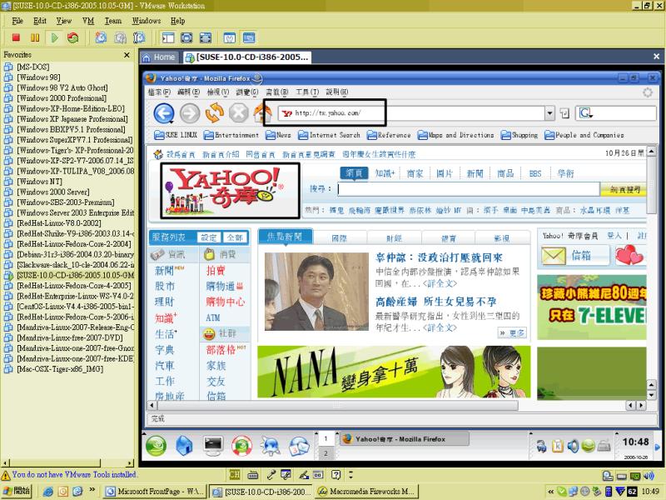
Task: Open the VMware View menu
Action: tap(64, 21)
